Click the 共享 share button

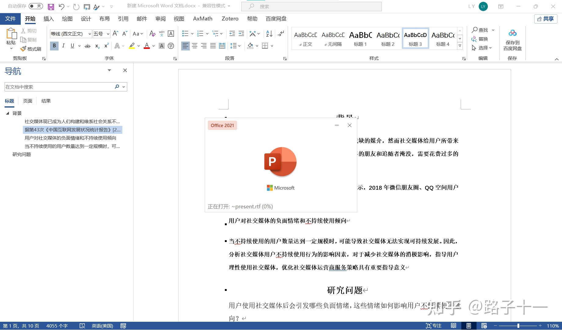546,19
